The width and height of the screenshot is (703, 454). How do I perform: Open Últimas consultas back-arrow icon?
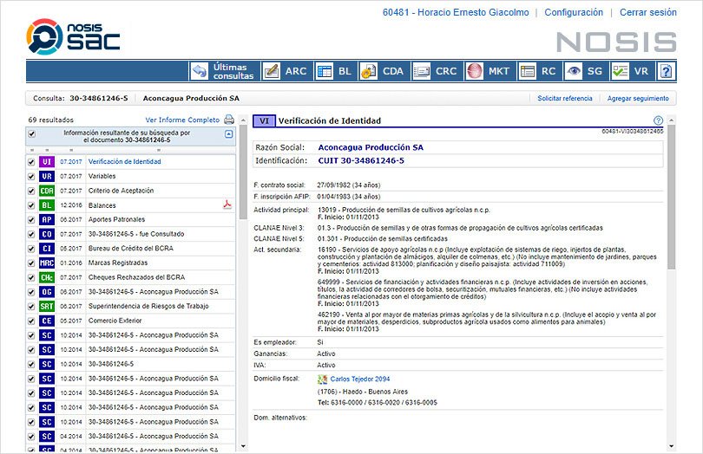200,71
